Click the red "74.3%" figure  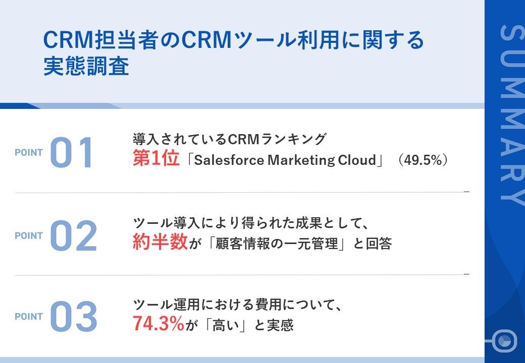pos(159,324)
